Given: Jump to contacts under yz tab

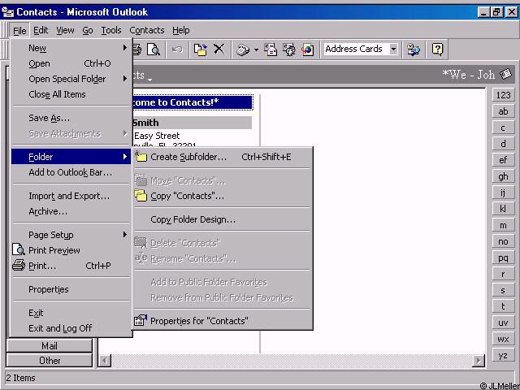Looking at the screenshot, I should click(x=503, y=355).
